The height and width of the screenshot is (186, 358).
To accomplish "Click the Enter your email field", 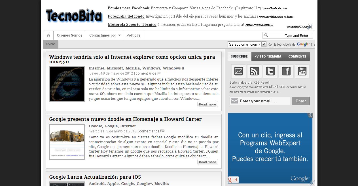I will click(260, 101).
